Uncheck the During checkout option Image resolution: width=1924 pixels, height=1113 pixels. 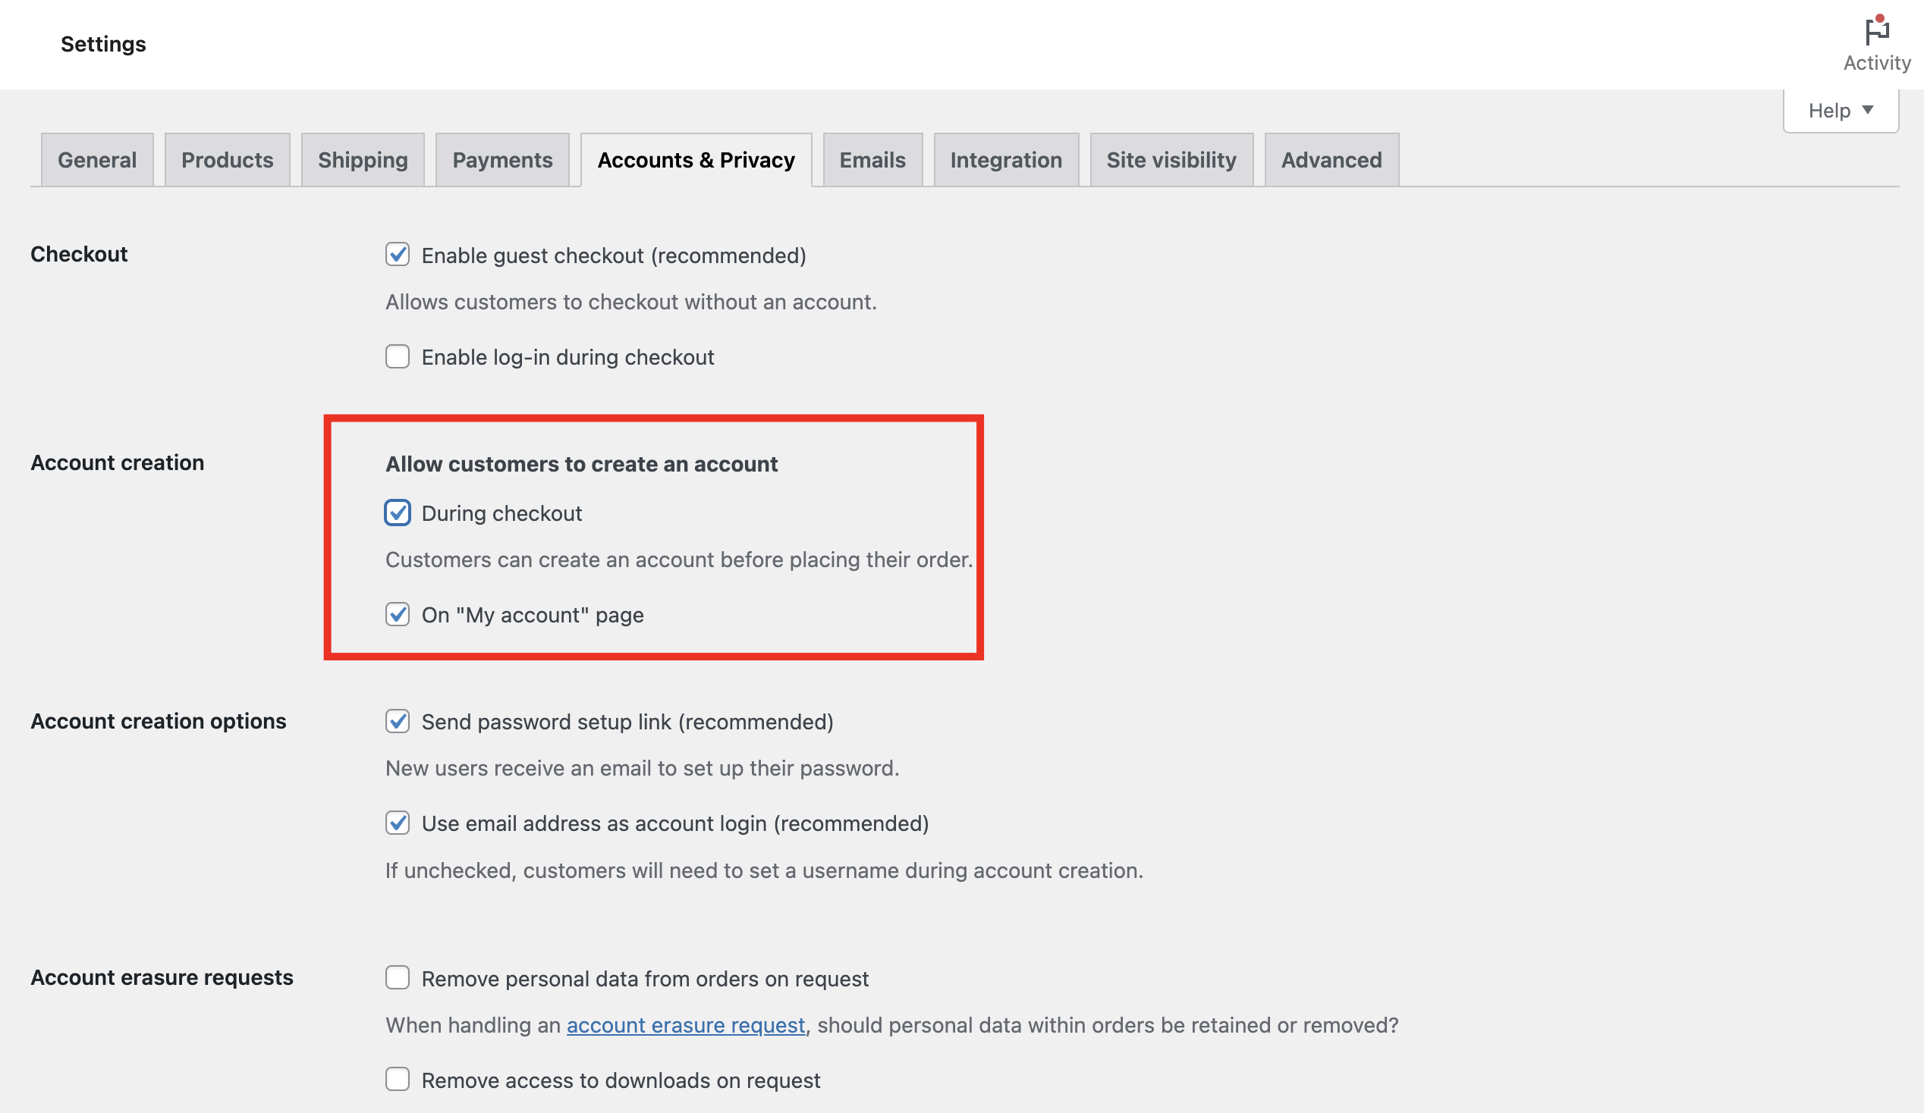(397, 513)
